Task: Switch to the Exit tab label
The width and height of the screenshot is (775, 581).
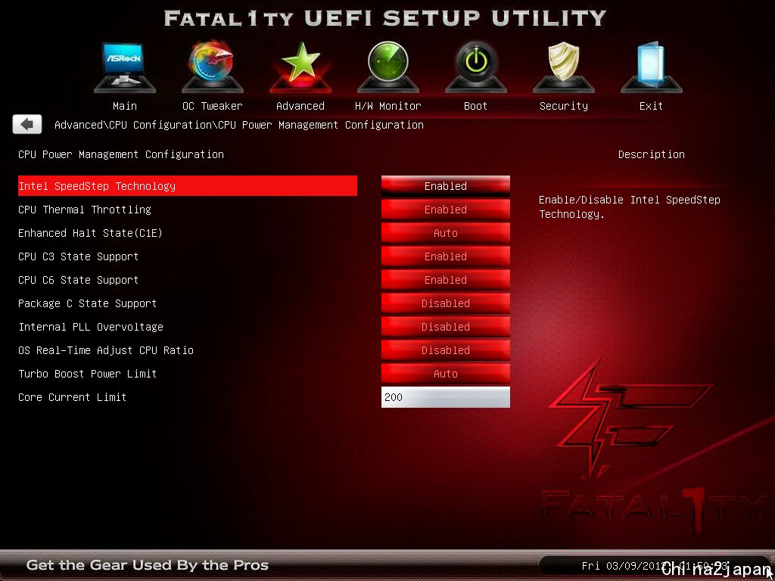Action: [x=652, y=106]
